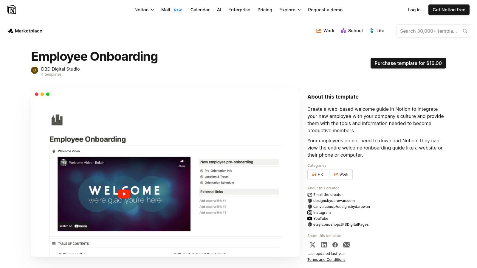Click globe icon next to etsy.com link
Viewport: 477px width, 268px height.
pos(310,225)
